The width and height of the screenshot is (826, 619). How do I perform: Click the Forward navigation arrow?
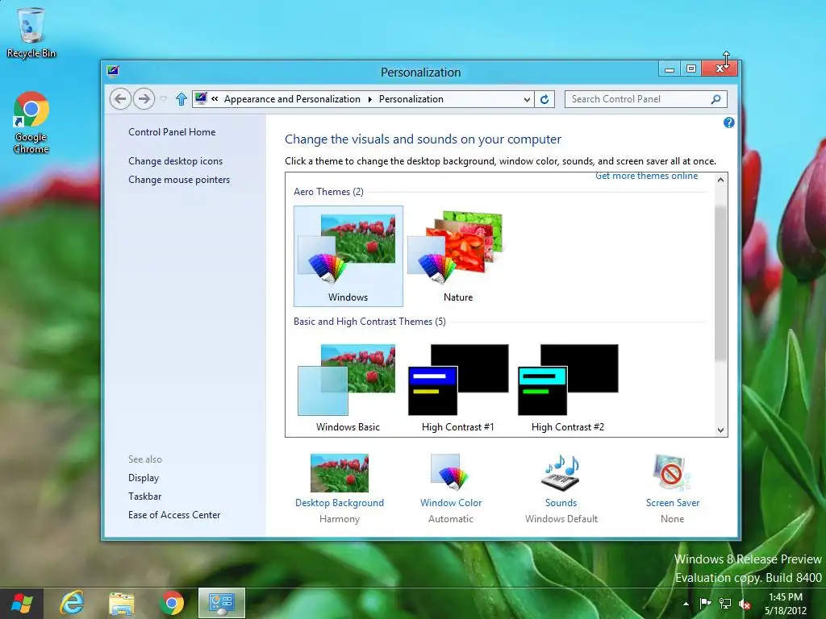[x=144, y=99]
